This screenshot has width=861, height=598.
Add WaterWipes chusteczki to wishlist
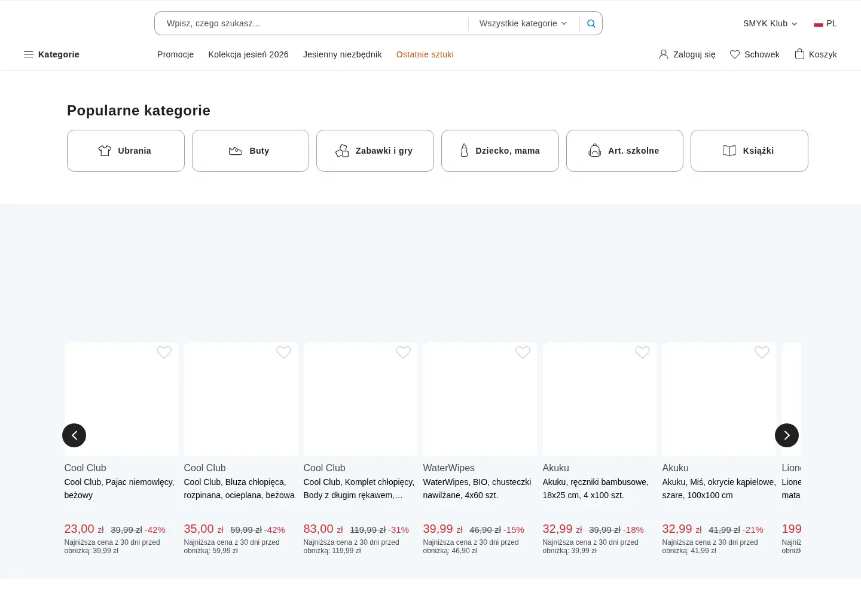[x=523, y=352]
